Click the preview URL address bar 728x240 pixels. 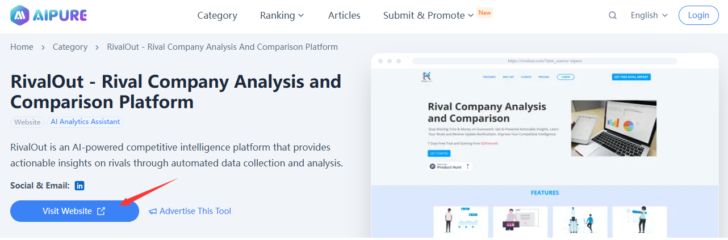click(x=545, y=61)
